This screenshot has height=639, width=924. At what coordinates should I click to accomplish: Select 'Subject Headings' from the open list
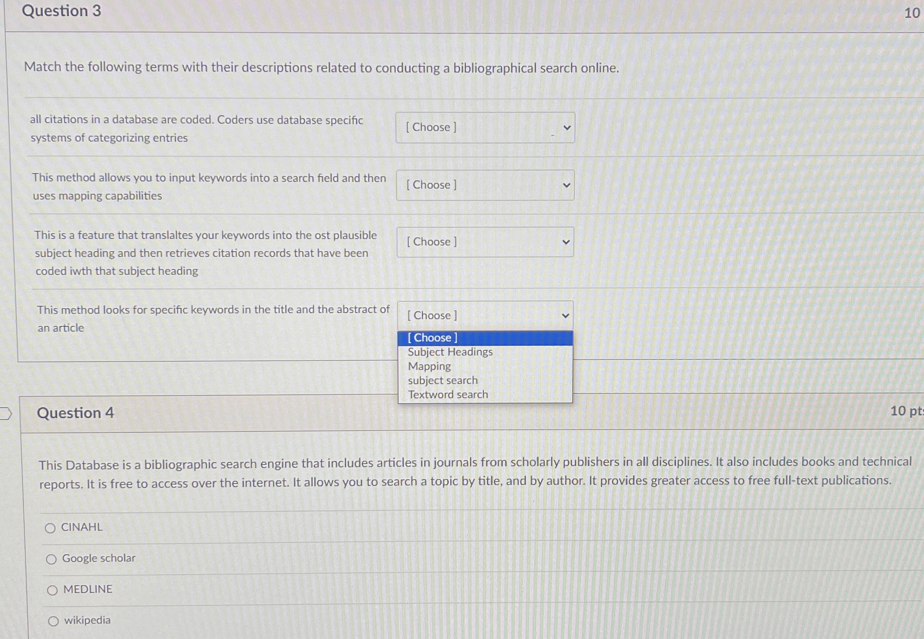(450, 352)
